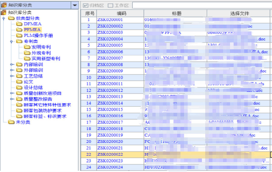Click the 外部培训 folder icon
272x172 pixels.
click(x=19, y=70)
